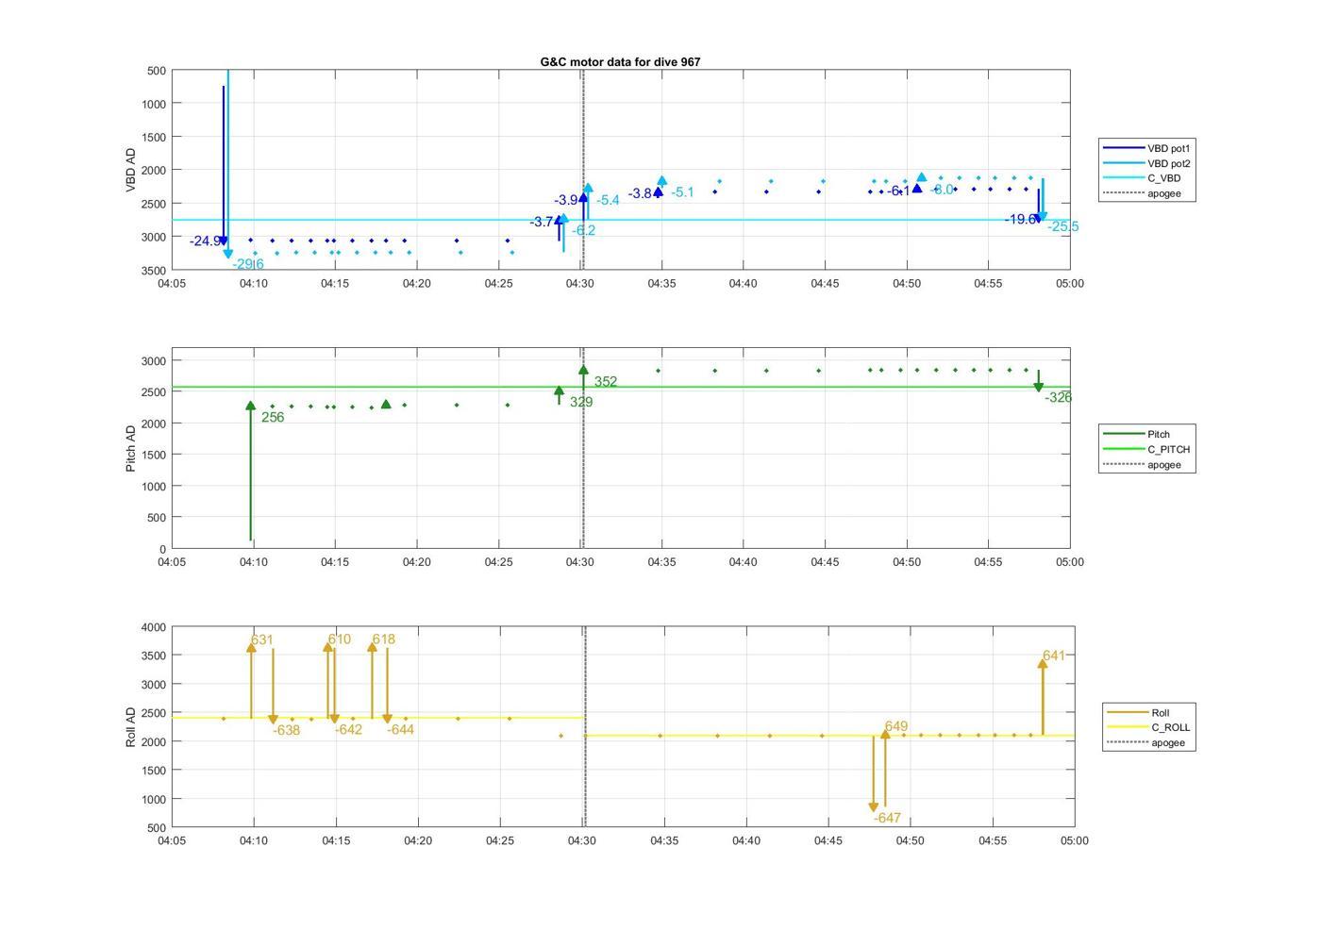1321x930 pixels.
Task: Click the '329' pitch data label
Action: point(581,402)
